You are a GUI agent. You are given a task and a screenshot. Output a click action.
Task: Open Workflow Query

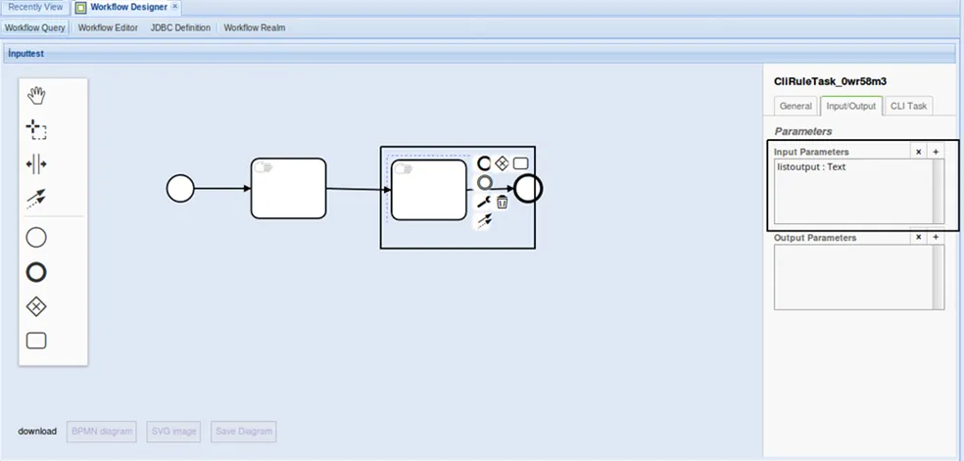35,27
